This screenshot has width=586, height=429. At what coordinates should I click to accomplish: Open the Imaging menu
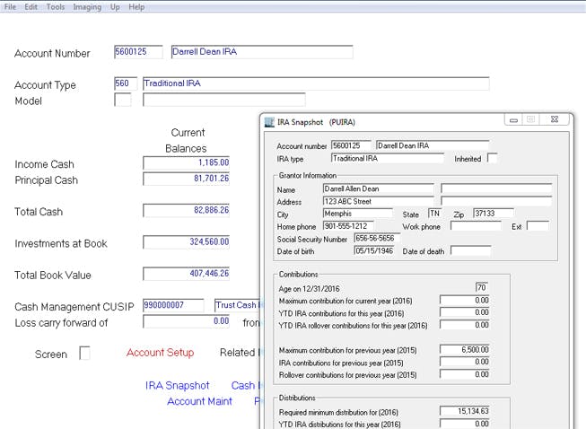[87, 6]
